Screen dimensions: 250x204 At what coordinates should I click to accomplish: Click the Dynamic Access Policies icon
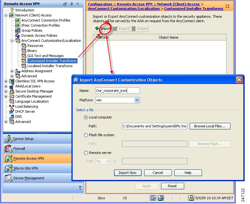18,35
